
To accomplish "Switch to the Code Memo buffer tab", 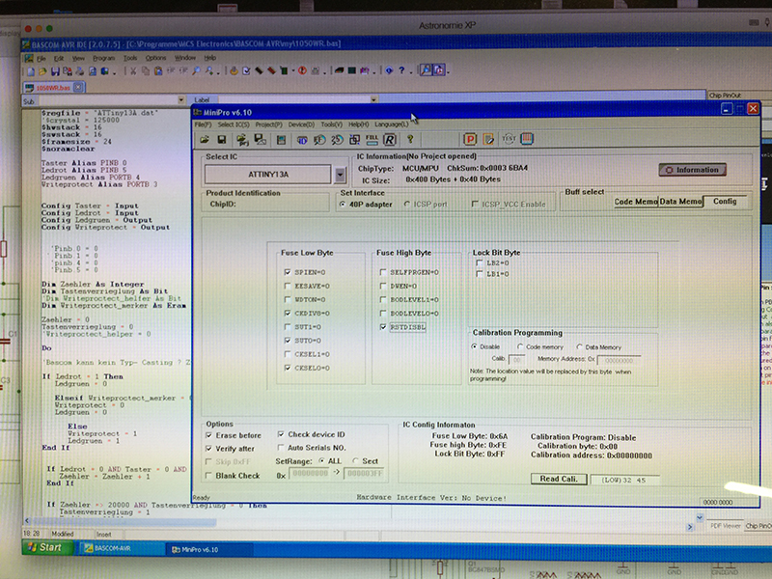I will [635, 202].
